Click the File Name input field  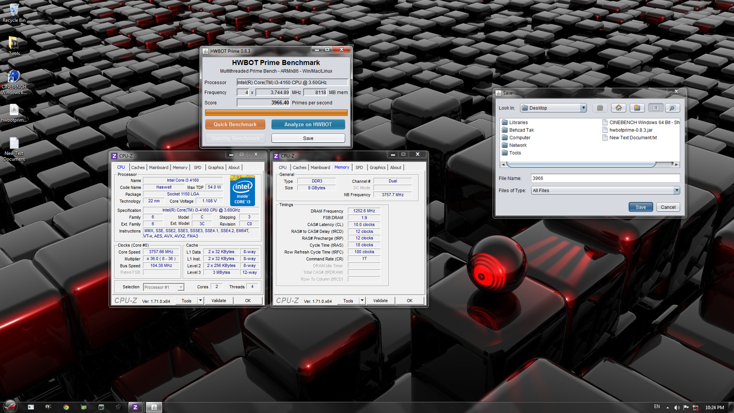pyautogui.click(x=605, y=178)
